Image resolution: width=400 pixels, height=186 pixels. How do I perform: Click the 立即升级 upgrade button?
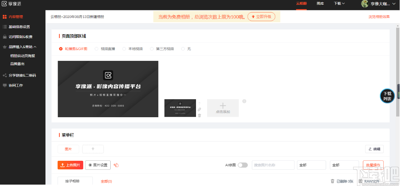[261, 17]
